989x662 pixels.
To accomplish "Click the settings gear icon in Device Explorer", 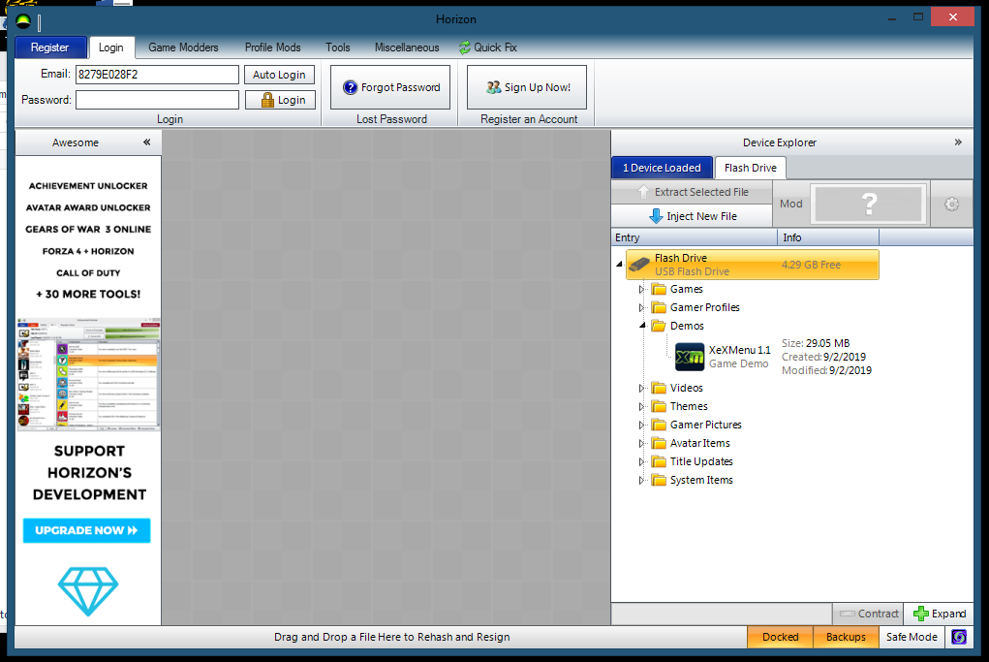I will pyautogui.click(x=951, y=204).
